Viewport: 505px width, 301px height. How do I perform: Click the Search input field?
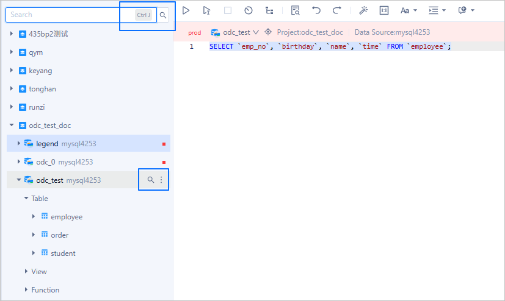click(x=67, y=15)
